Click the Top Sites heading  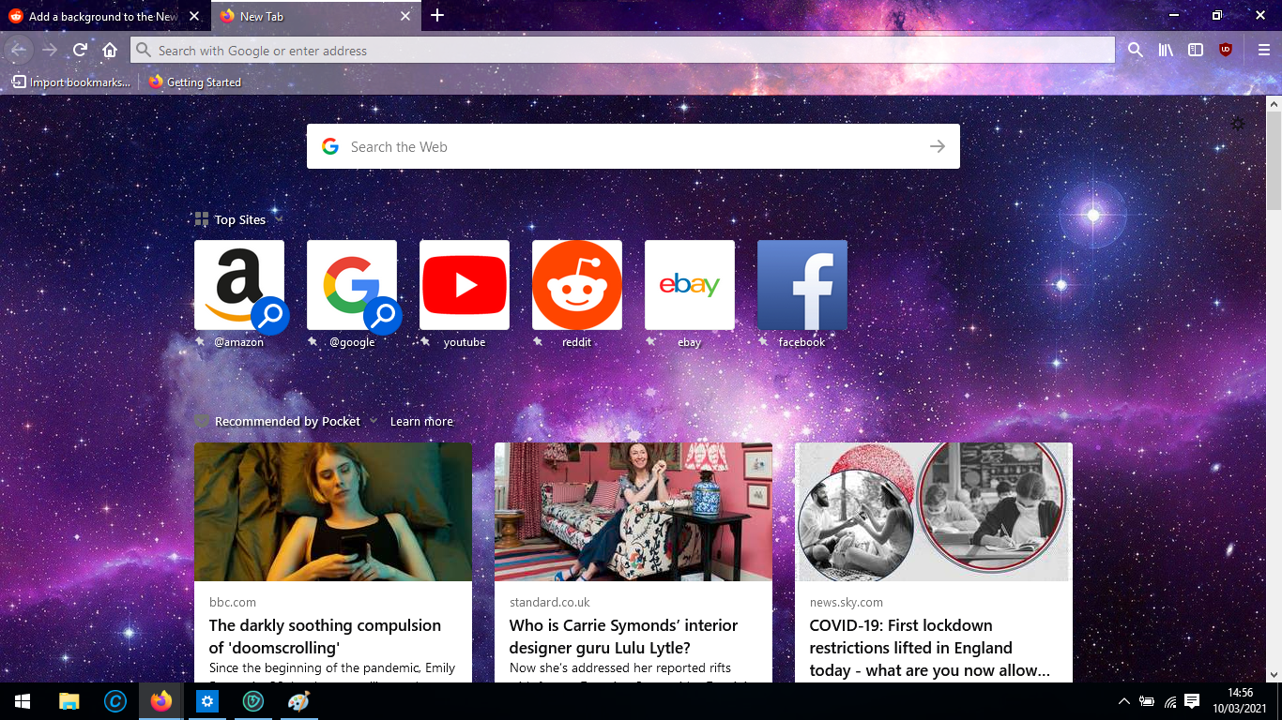(x=240, y=219)
